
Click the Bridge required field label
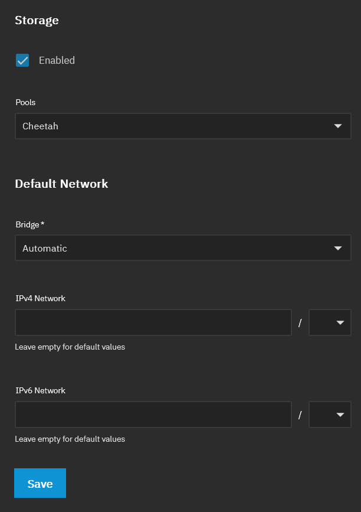tap(30, 224)
